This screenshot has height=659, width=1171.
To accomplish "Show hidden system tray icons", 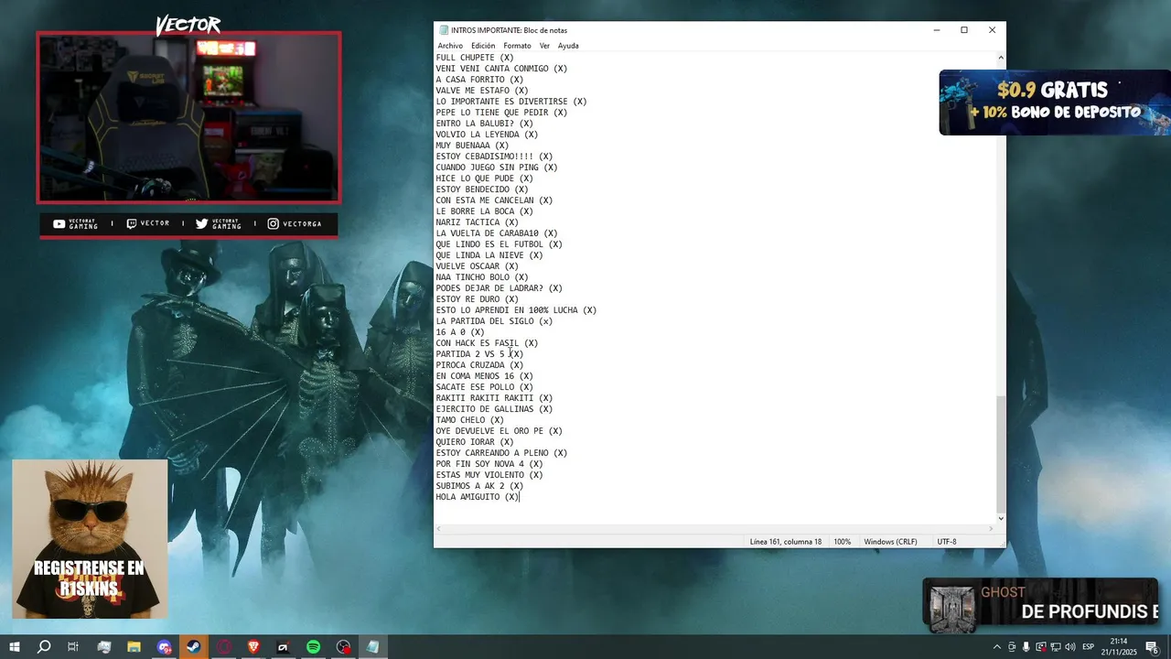I will click(x=996, y=647).
